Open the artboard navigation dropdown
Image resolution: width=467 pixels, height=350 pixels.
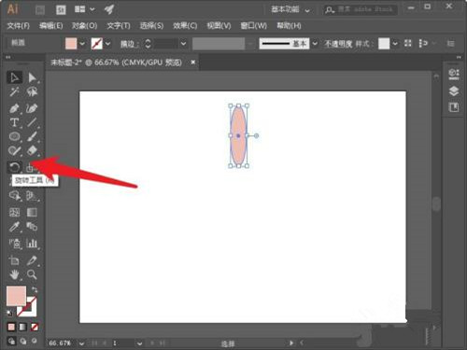click(x=139, y=343)
